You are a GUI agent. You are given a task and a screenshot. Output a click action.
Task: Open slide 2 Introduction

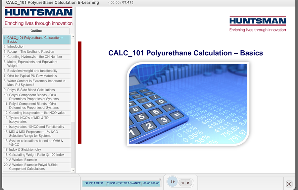(x=16, y=47)
